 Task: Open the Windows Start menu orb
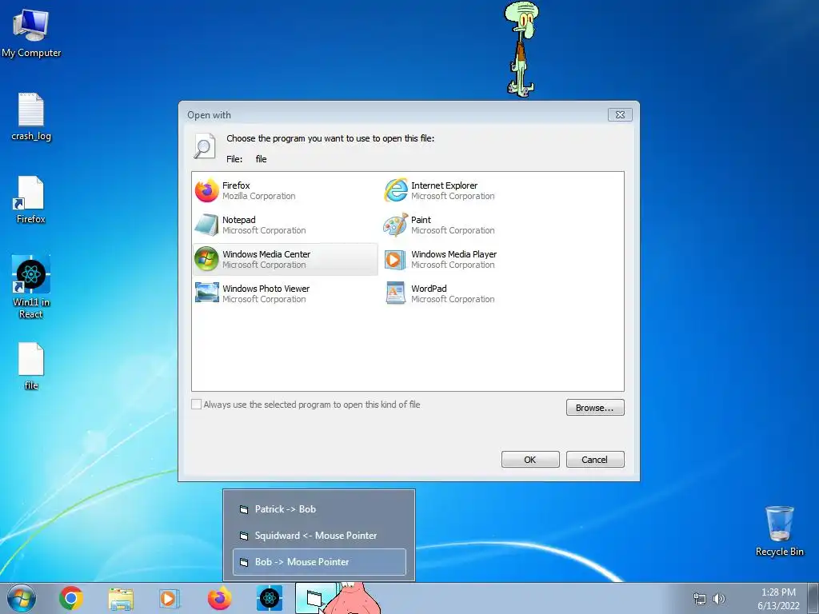click(x=22, y=598)
